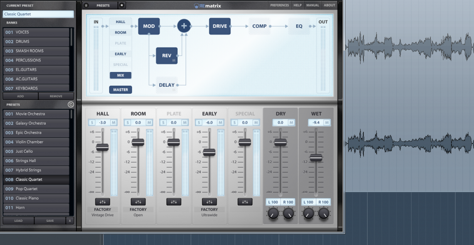Select EARLY in the signal flow list
This screenshot has width=474, height=245.
pos(120,54)
